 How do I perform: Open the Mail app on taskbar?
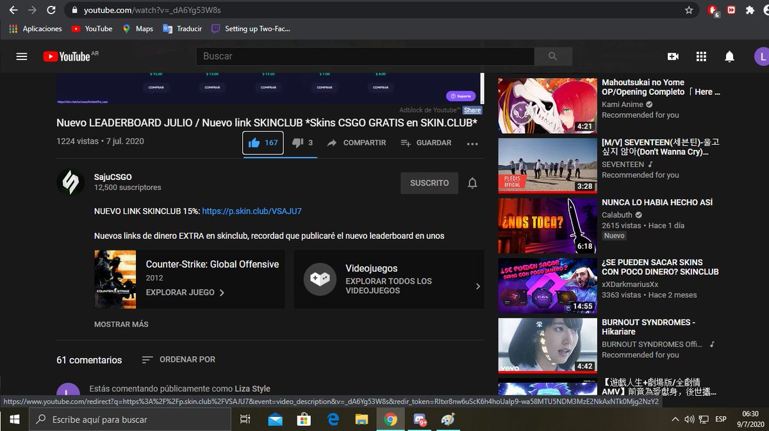point(276,419)
